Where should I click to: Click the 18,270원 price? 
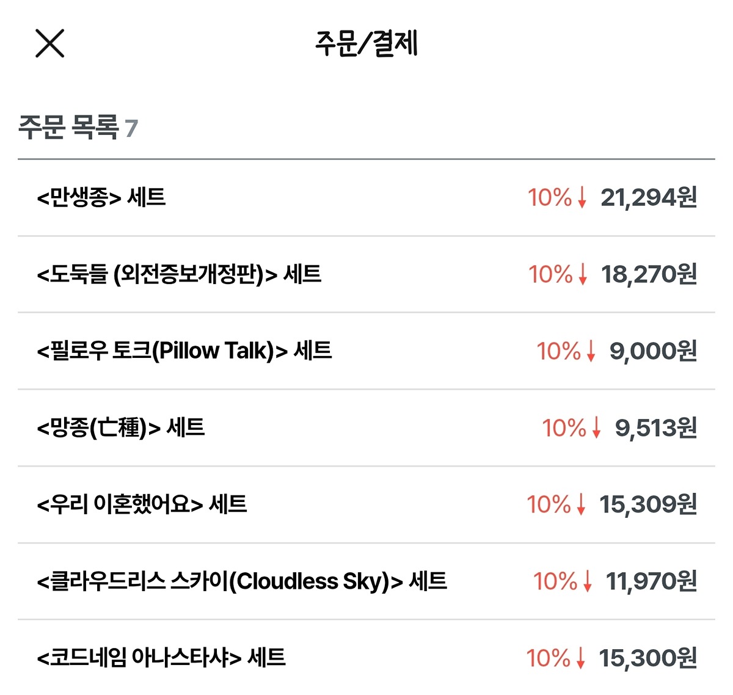[649, 275]
